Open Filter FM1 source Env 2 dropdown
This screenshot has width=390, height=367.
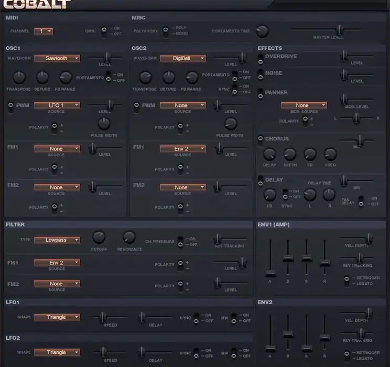click(x=57, y=263)
